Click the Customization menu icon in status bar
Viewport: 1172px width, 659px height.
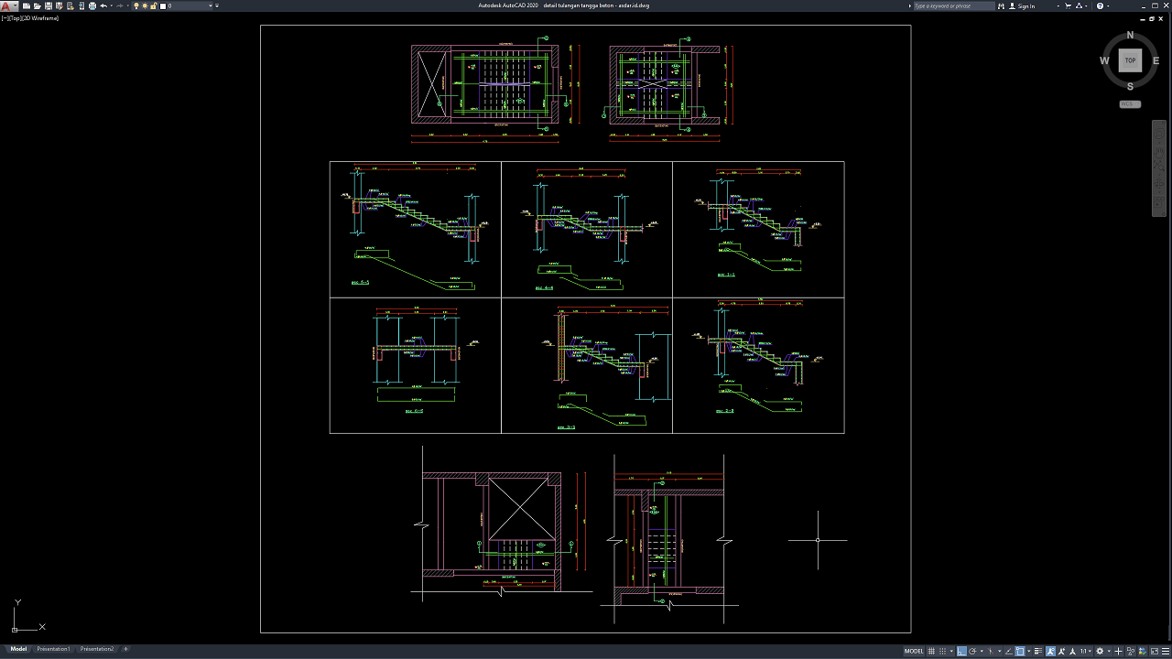coord(1165,651)
